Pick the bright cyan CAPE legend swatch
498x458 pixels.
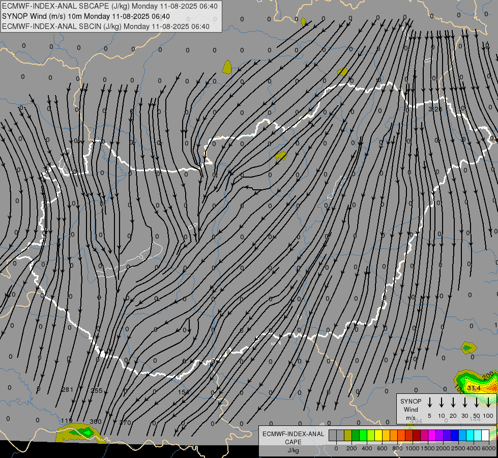[x=471, y=435]
